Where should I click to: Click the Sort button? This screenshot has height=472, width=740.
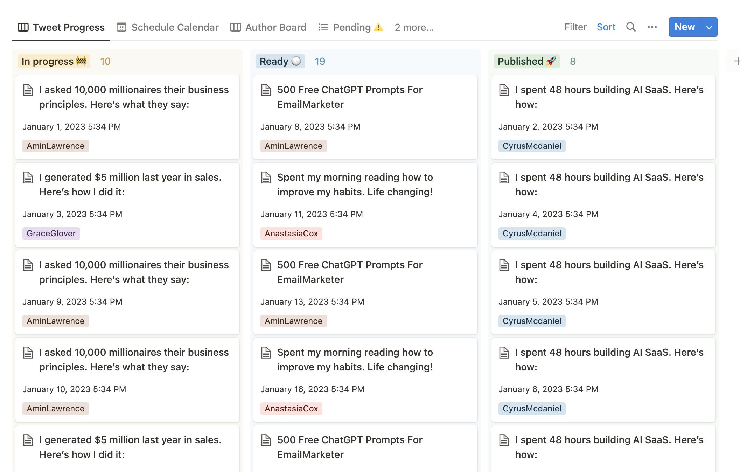point(606,27)
